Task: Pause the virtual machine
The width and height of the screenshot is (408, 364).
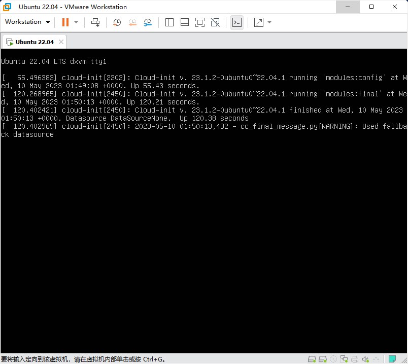Action: tap(65, 22)
